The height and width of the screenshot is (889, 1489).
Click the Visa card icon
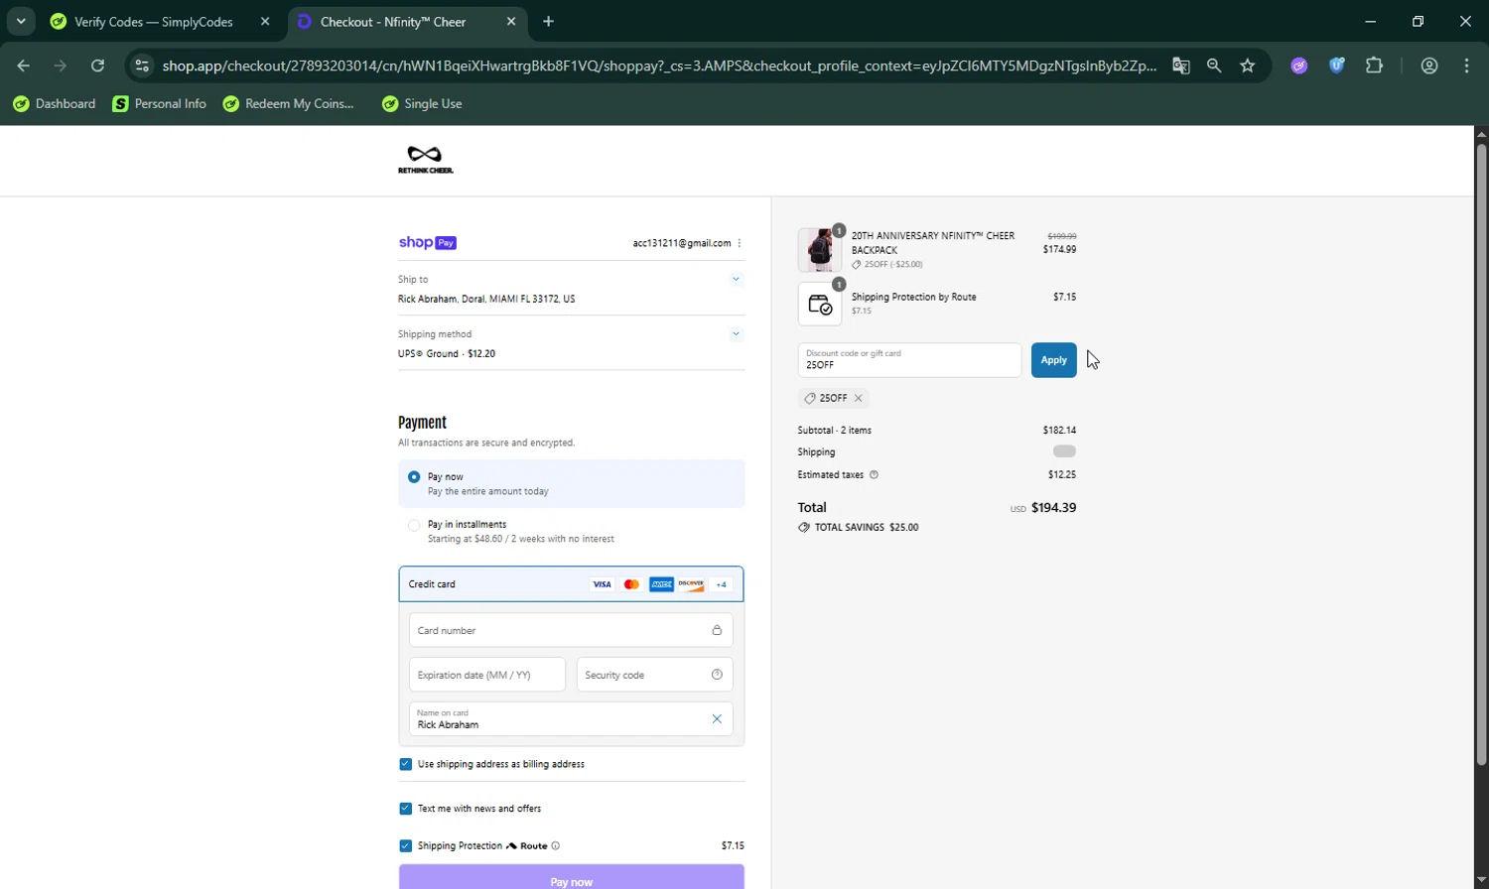point(602,584)
